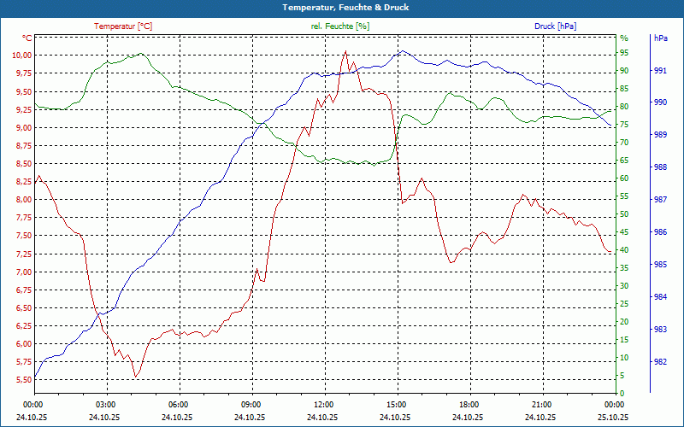Click humidity axis value 35
The width and height of the screenshot is (684, 427).
(624, 268)
